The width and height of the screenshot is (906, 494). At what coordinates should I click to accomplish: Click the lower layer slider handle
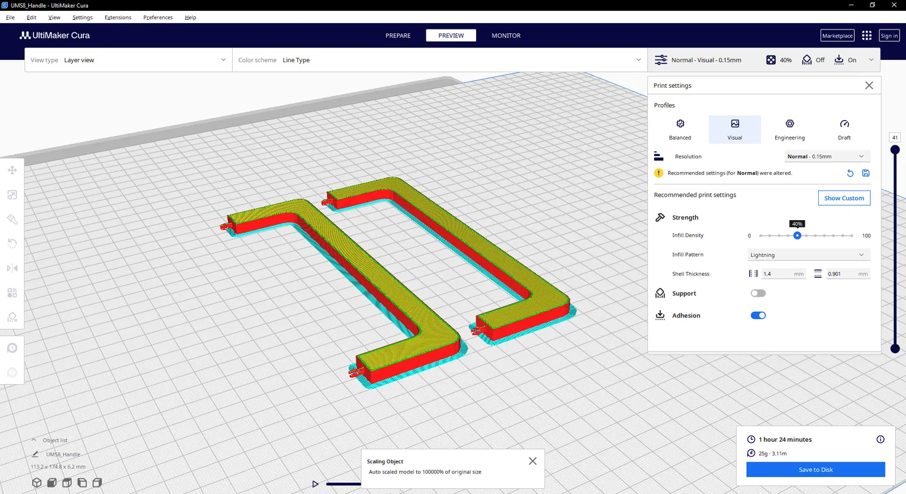tap(895, 349)
